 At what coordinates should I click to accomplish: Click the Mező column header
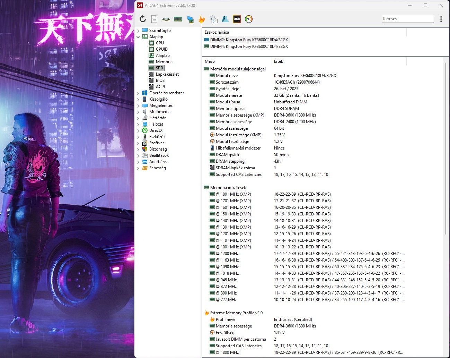click(x=237, y=61)
